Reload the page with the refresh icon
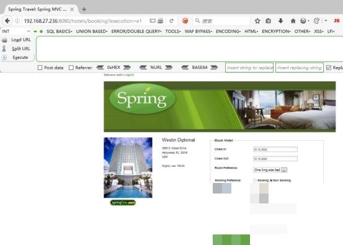The height and width of the screenshot is (245, 343). tap(171, 21)
